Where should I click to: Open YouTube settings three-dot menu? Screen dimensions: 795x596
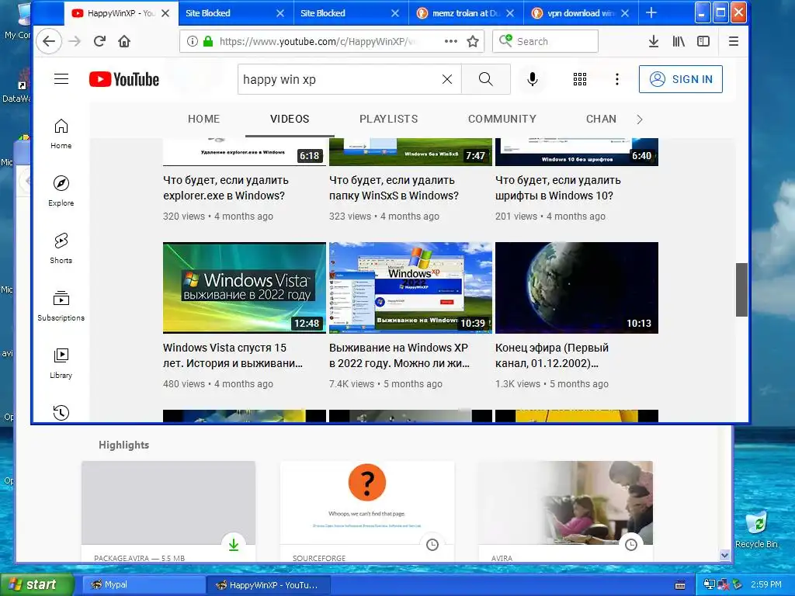tap(617, 79)
